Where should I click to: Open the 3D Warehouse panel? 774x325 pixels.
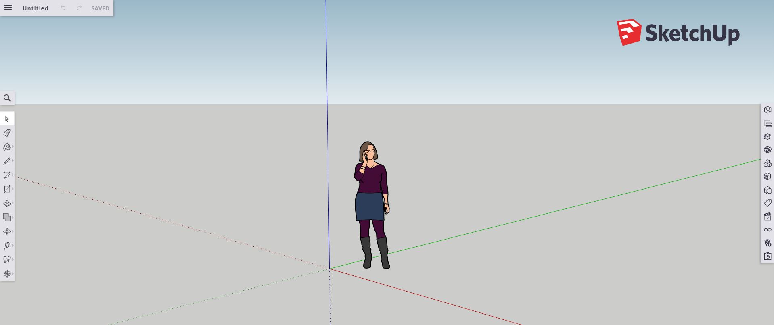click(768, 150)
